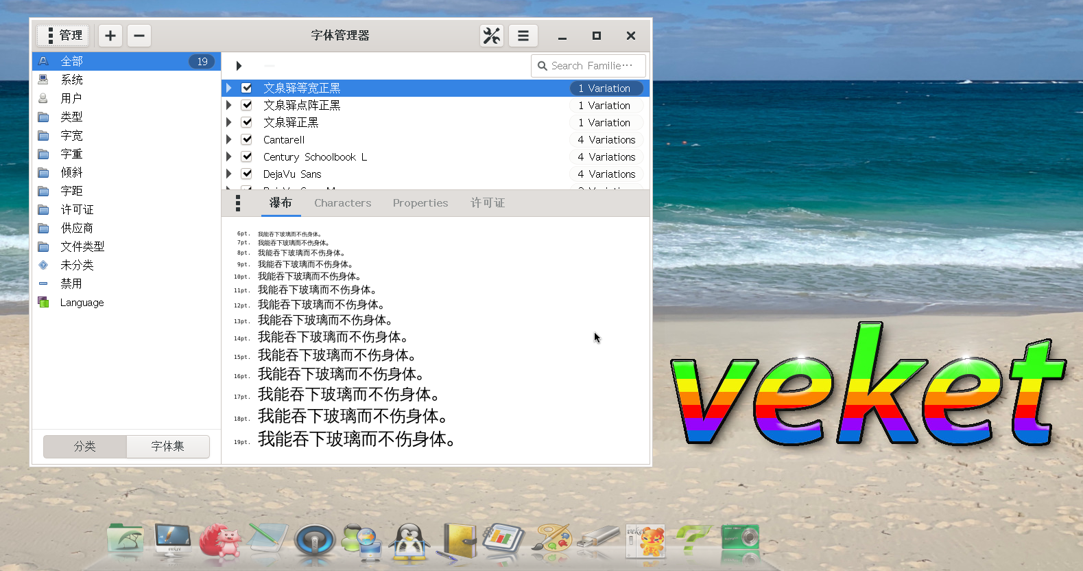
Task: Click the Search Families field
Action: 588,66
